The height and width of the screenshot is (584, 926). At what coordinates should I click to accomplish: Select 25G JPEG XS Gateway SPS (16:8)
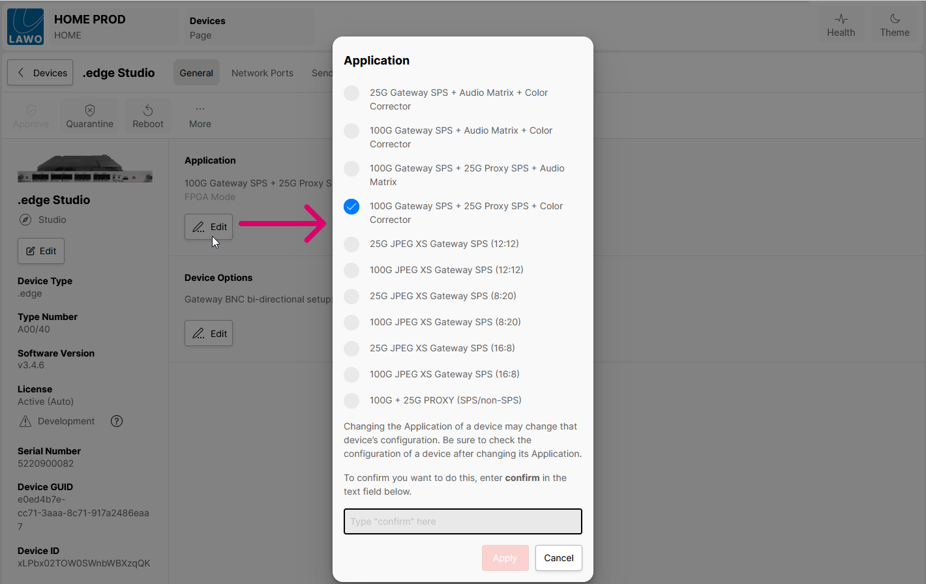pos(351,348)
